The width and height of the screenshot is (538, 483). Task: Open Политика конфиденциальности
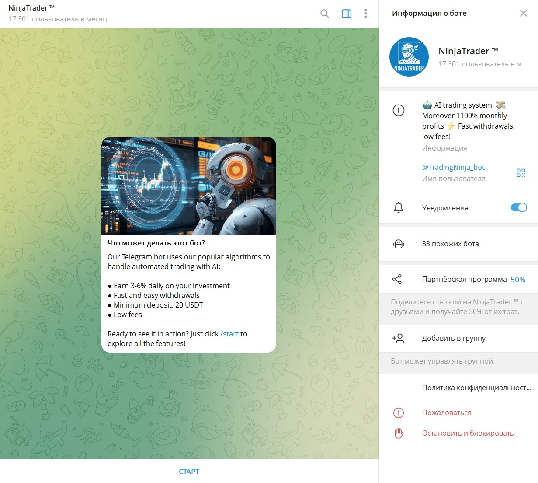coord(477,388)
